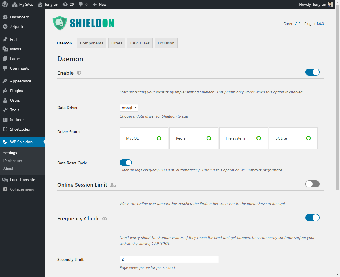Image resolution: width=340 pixels, height=277 pixels.
Task: Open My Sites network icon
Action: [x=15, y=4]
